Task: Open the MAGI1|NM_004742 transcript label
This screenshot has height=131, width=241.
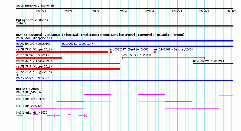Action: point(28,106)
